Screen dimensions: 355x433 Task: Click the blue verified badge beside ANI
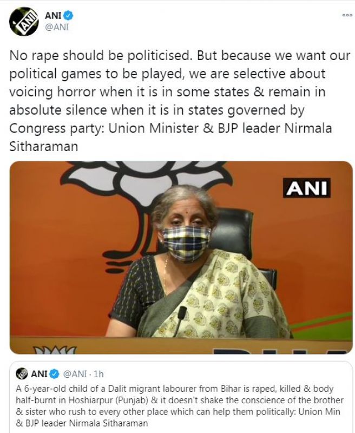(69, 16)
